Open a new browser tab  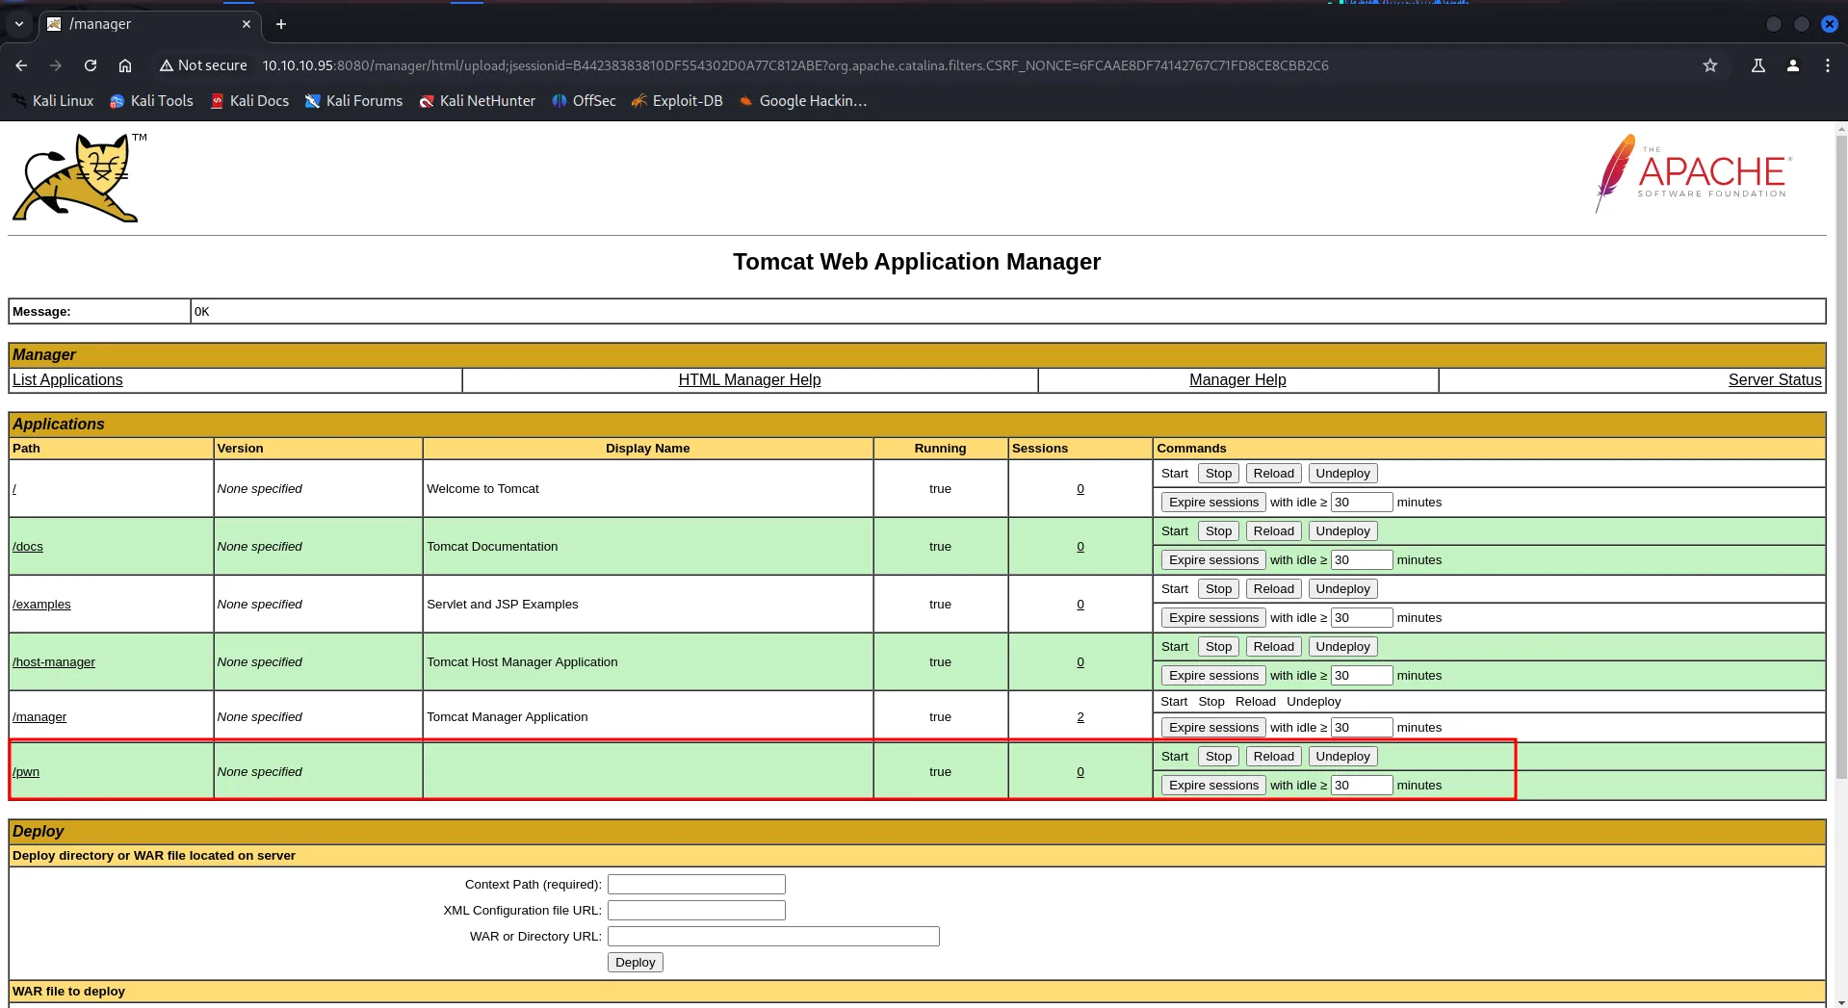click(281, 24)
